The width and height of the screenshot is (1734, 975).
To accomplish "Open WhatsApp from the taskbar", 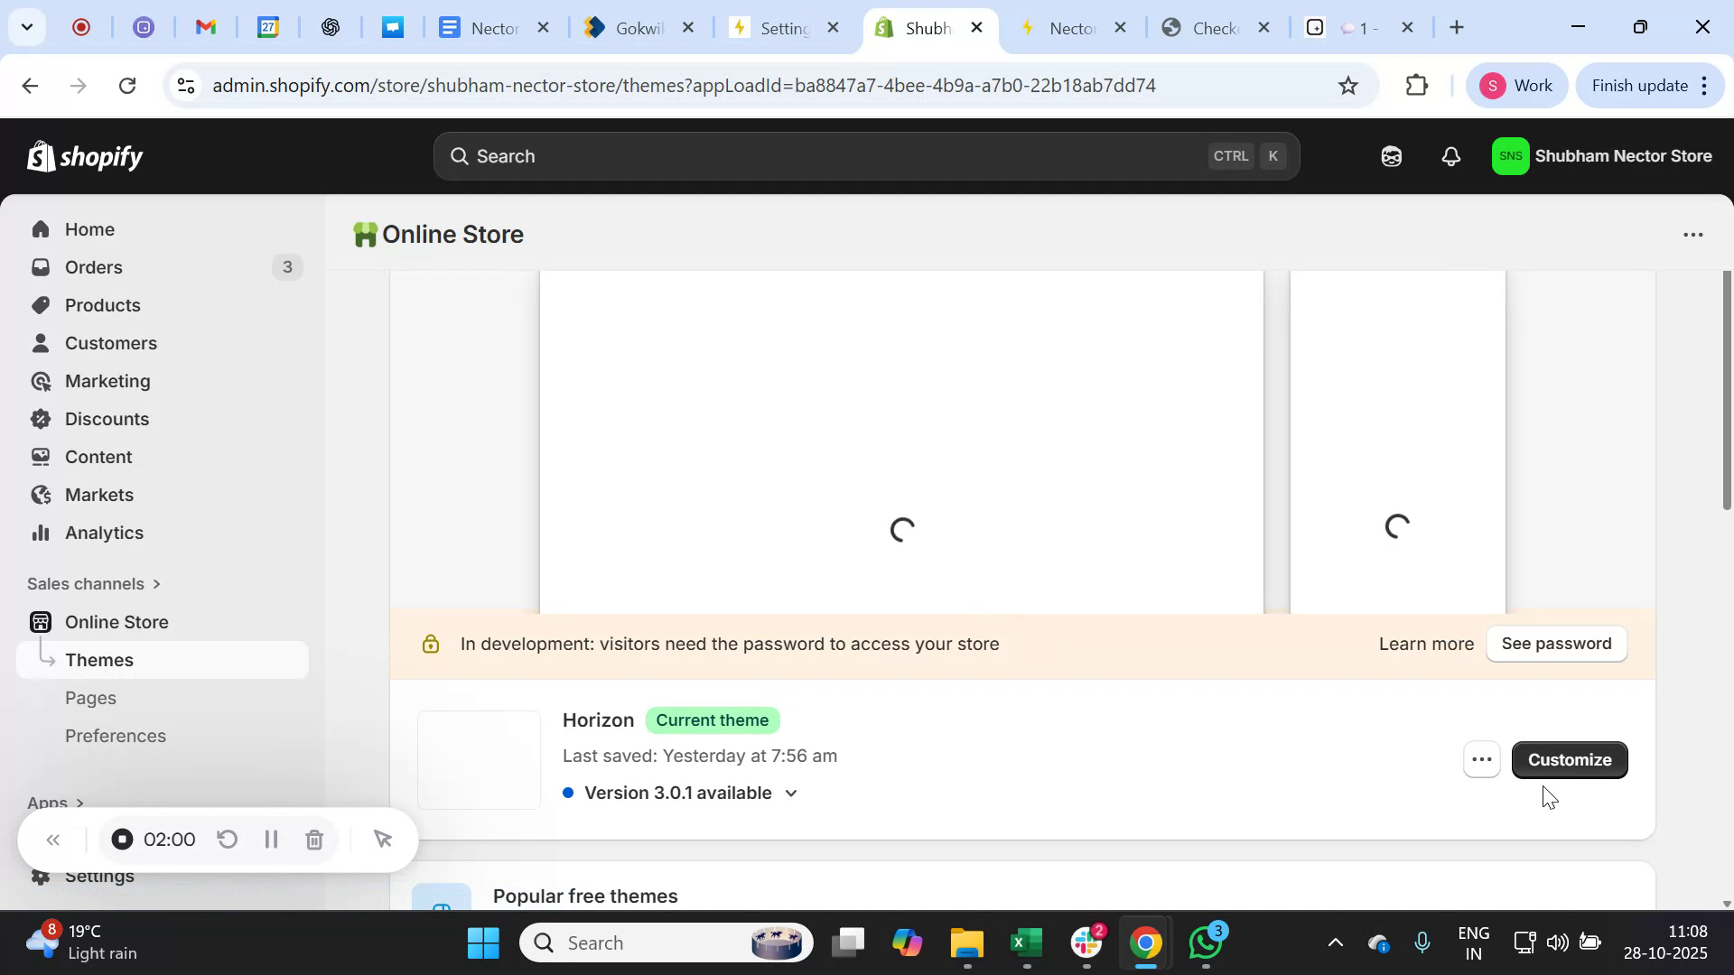I will pos(1205,942).
